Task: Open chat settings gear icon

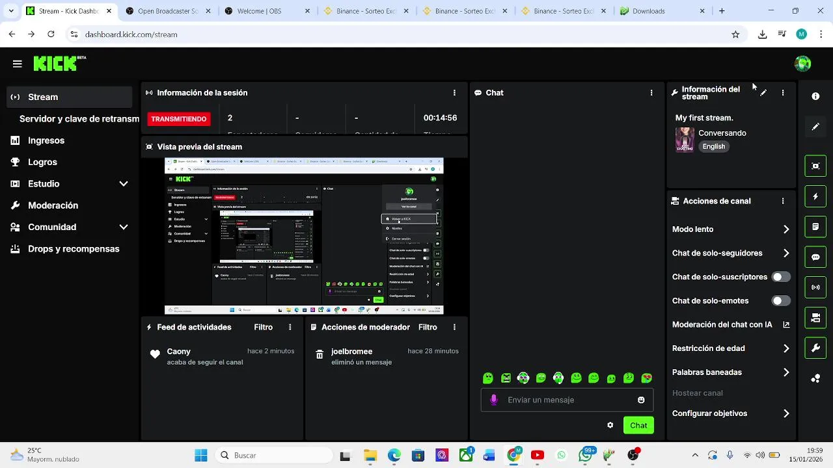Action: point(610,425)
